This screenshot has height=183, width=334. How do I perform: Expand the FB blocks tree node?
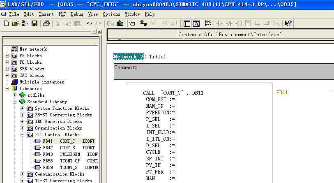tap(7, 56)
